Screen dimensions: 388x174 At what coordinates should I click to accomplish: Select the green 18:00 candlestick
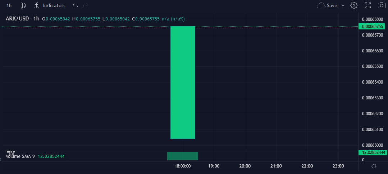coord(183,83)
